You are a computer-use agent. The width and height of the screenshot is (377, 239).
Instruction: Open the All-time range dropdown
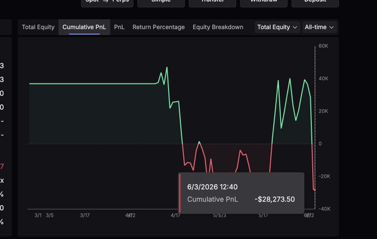pos(319,27)
